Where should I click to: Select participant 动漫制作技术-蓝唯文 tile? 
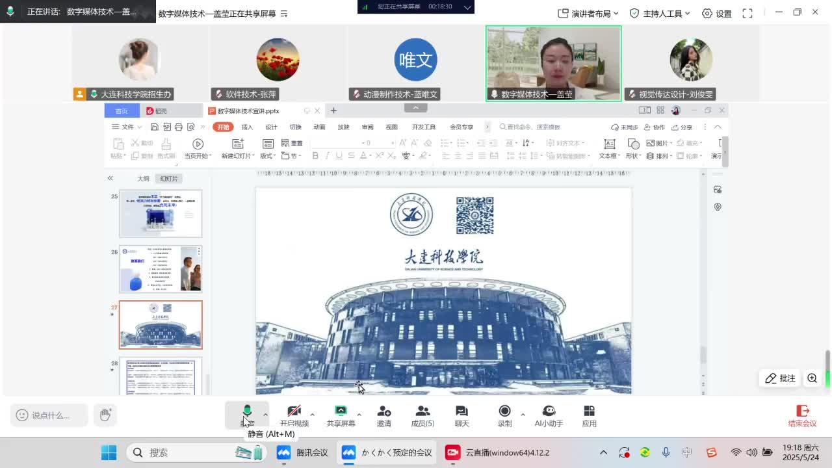pos(415,64)
